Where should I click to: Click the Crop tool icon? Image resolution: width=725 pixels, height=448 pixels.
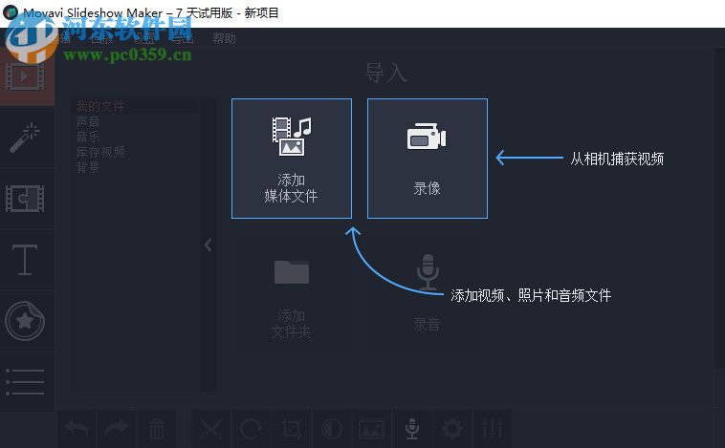[x=292, y=429]
